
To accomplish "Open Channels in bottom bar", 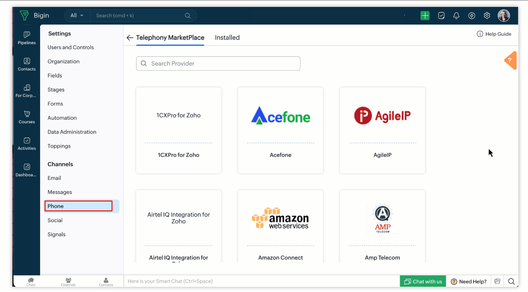I will pyautogui.click(x=68, y=282).
